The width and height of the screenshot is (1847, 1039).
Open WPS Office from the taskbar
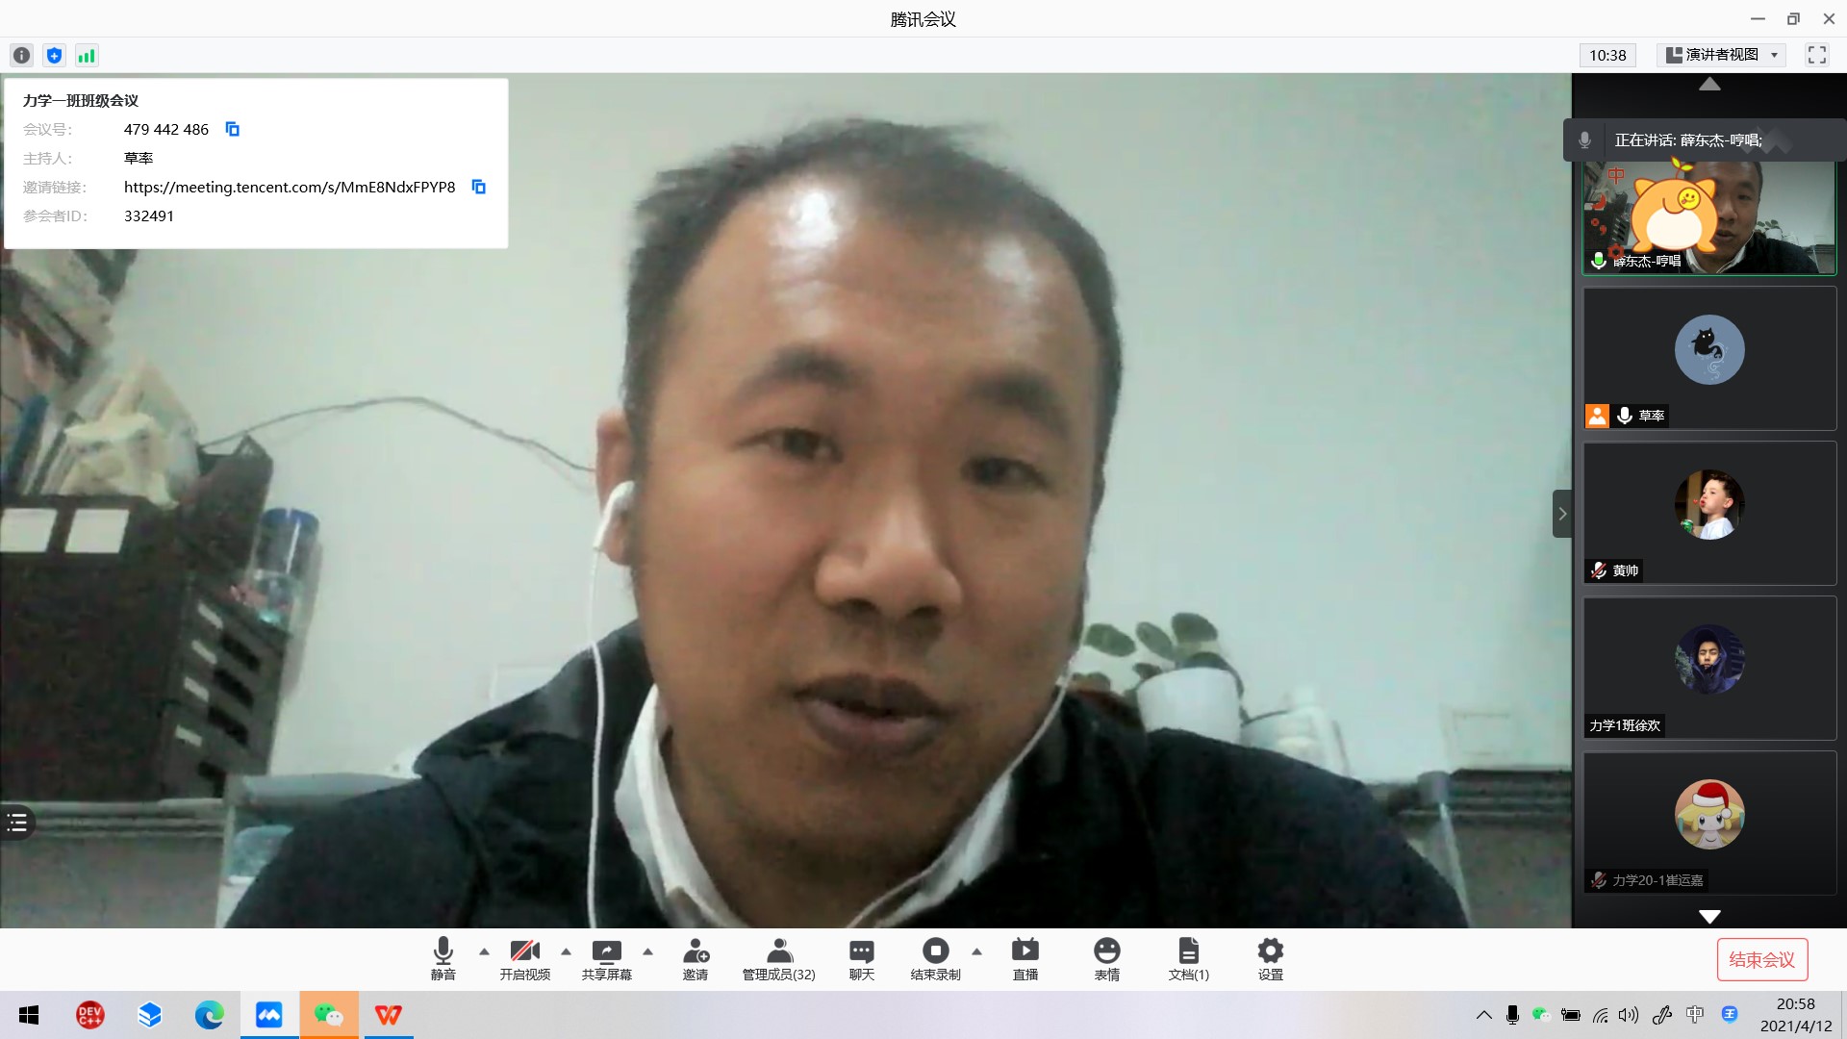pos(389,1015)
